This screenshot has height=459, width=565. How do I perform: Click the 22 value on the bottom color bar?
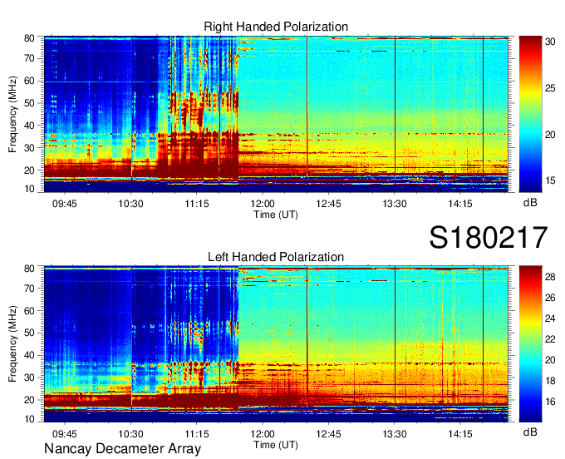[x=550, y=339]
